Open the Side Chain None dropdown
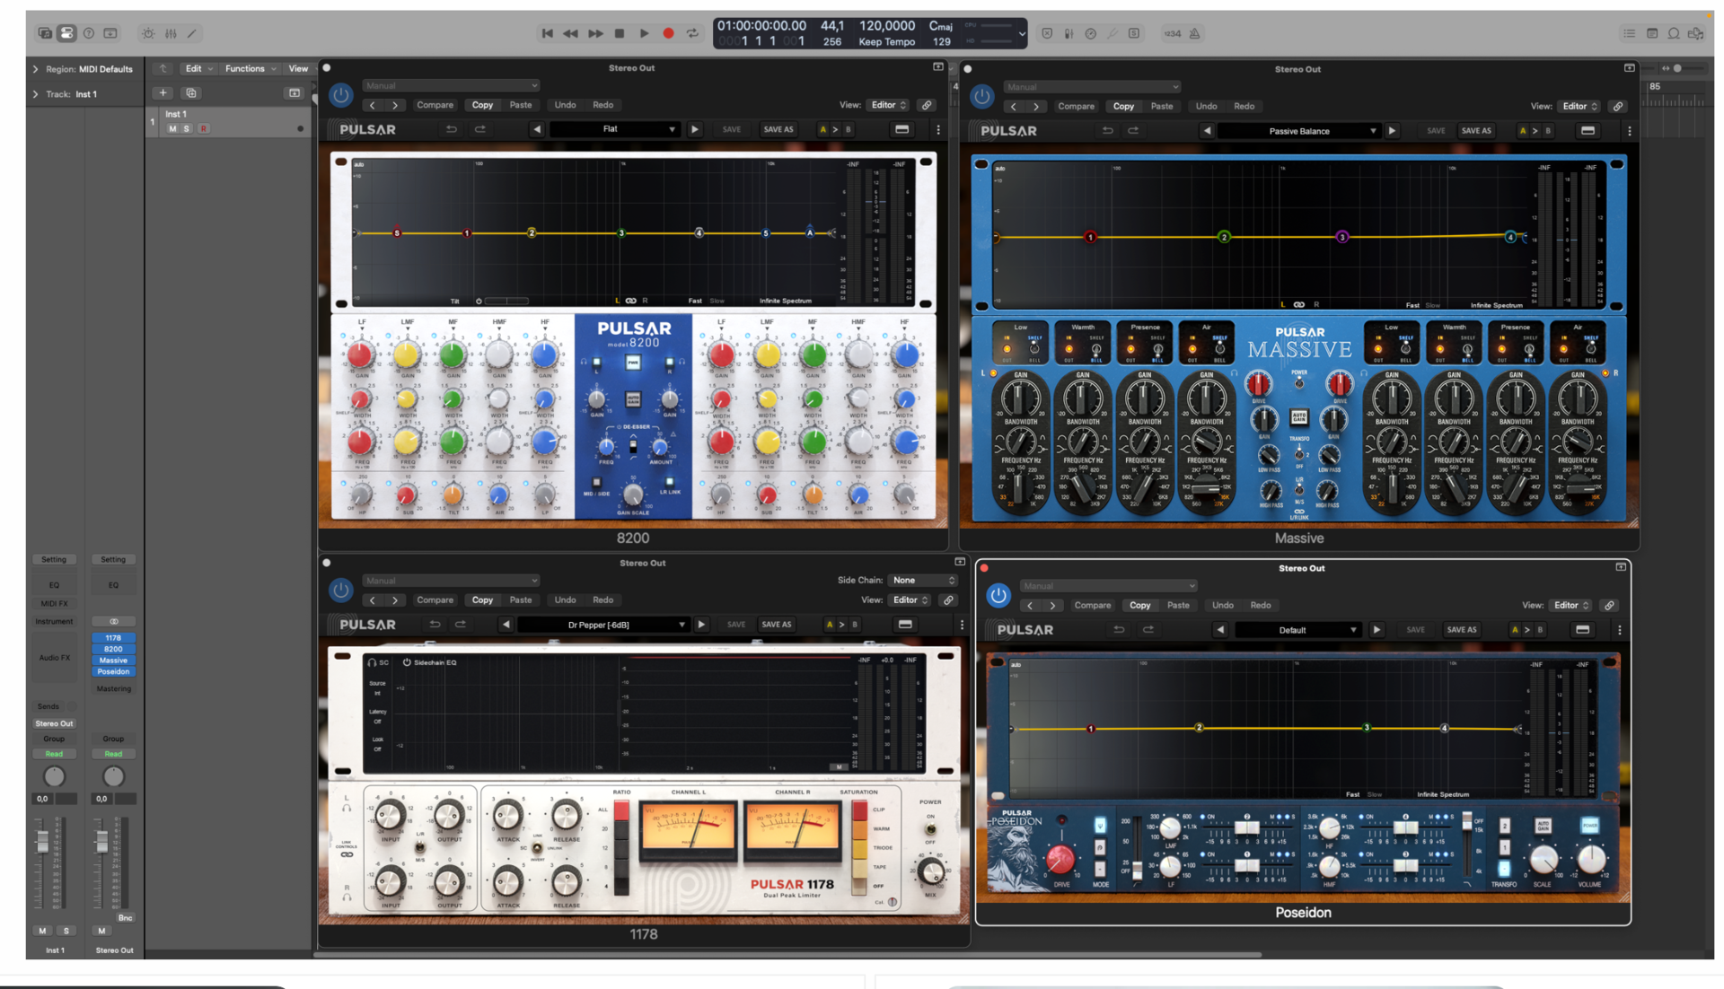The image size is (1724, 989). coord(922,581)
